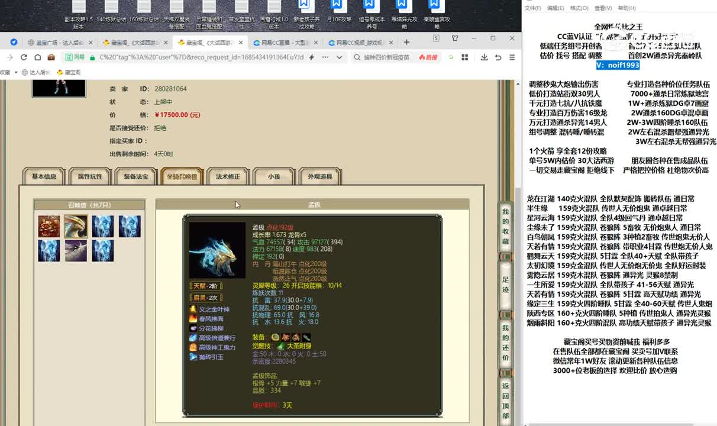Screen dimensions: 717x426
Task: Click the 天赋·2阶 talent badge
Action: point(205,286)
